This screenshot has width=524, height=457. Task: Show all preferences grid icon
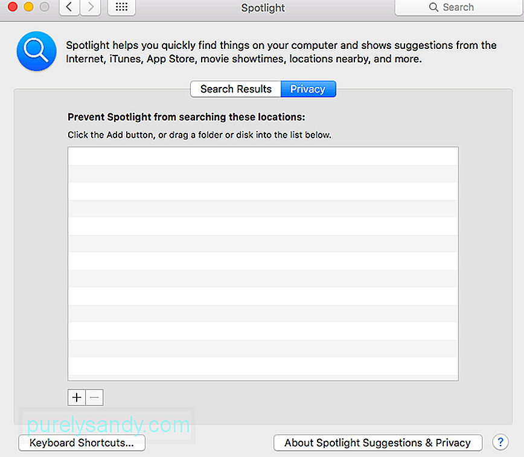pyautogui.click(x=122, y=7)
